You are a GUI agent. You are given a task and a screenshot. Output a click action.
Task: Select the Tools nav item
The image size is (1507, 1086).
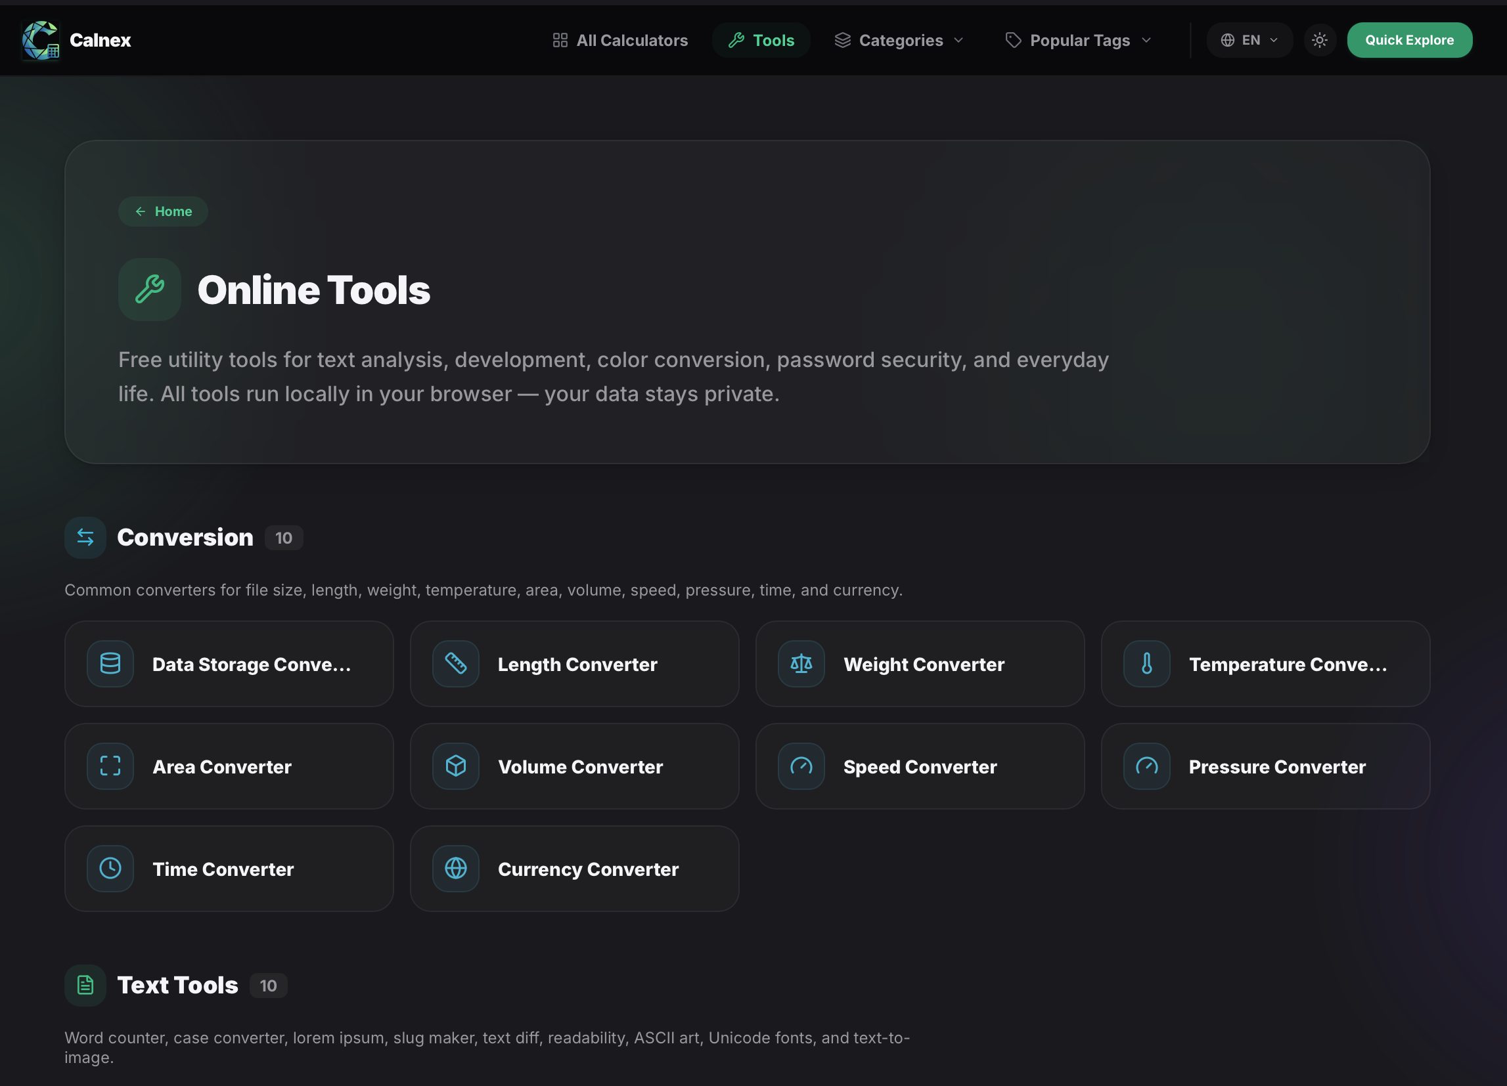(761, 41)
